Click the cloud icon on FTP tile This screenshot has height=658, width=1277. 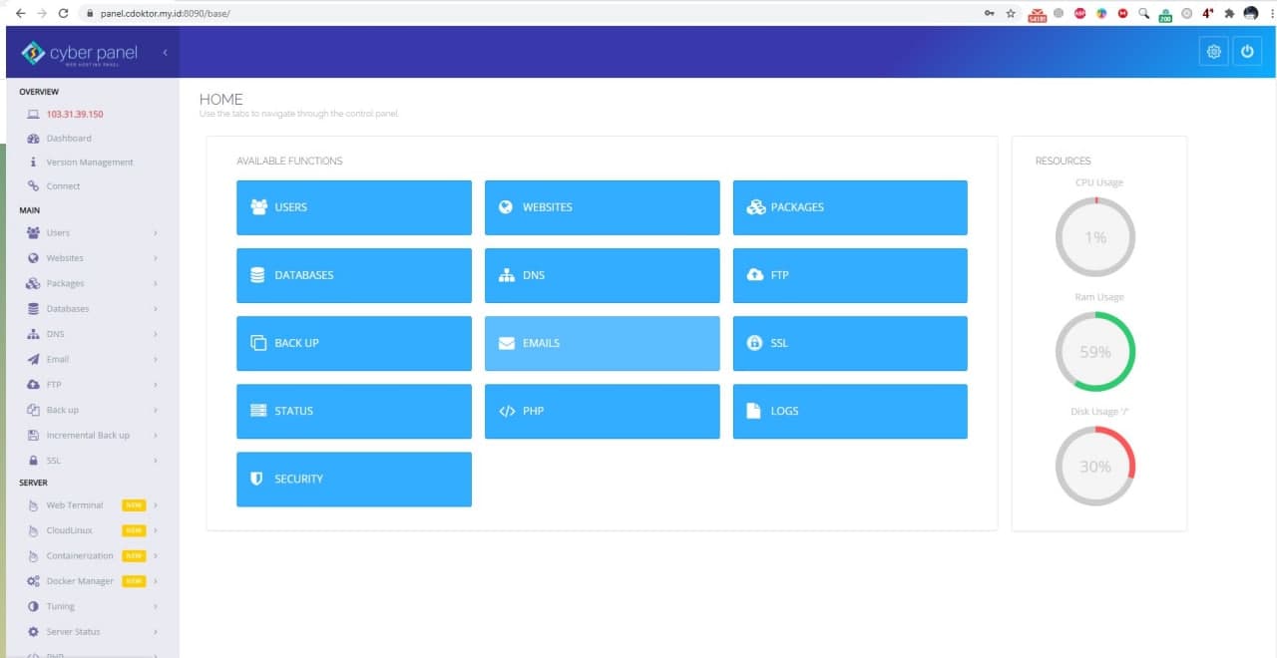pyautogui.click(x=754, y=275)
